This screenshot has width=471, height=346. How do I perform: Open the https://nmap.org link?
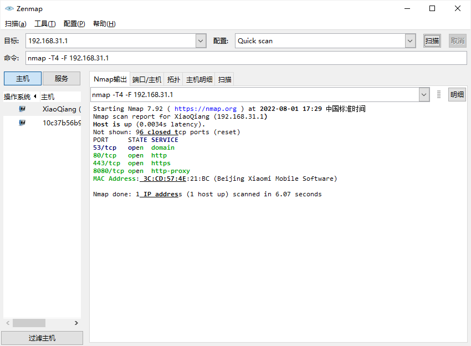click(x=206, y=109)
